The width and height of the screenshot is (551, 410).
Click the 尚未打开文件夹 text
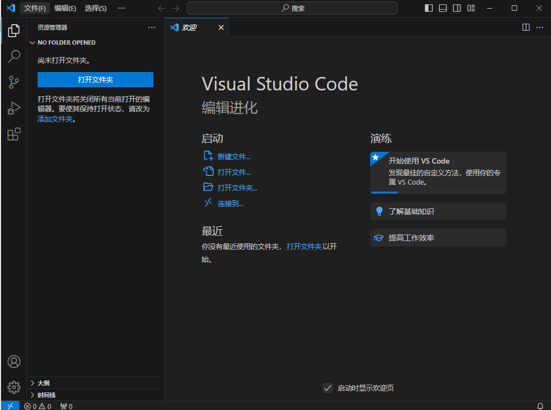tap(64, 60)
